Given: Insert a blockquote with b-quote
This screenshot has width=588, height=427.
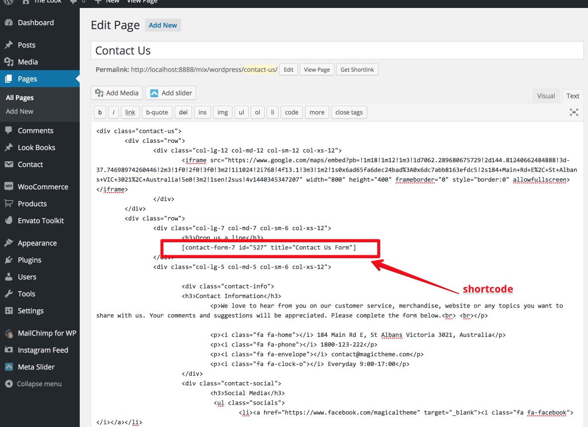Looking at the screenshot, I should pos(157,112).
